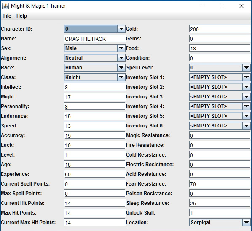This screenshot has width=252, height=231.
Task: Expand the Spell Level dropdown
Action: 220,68
